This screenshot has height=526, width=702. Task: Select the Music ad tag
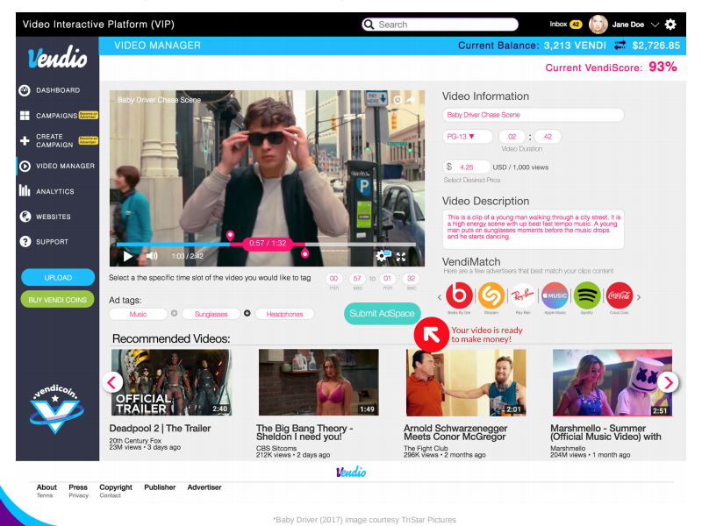[138, 314]
